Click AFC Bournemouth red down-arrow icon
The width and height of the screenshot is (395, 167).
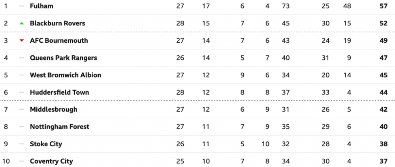(x=22, y=41)
